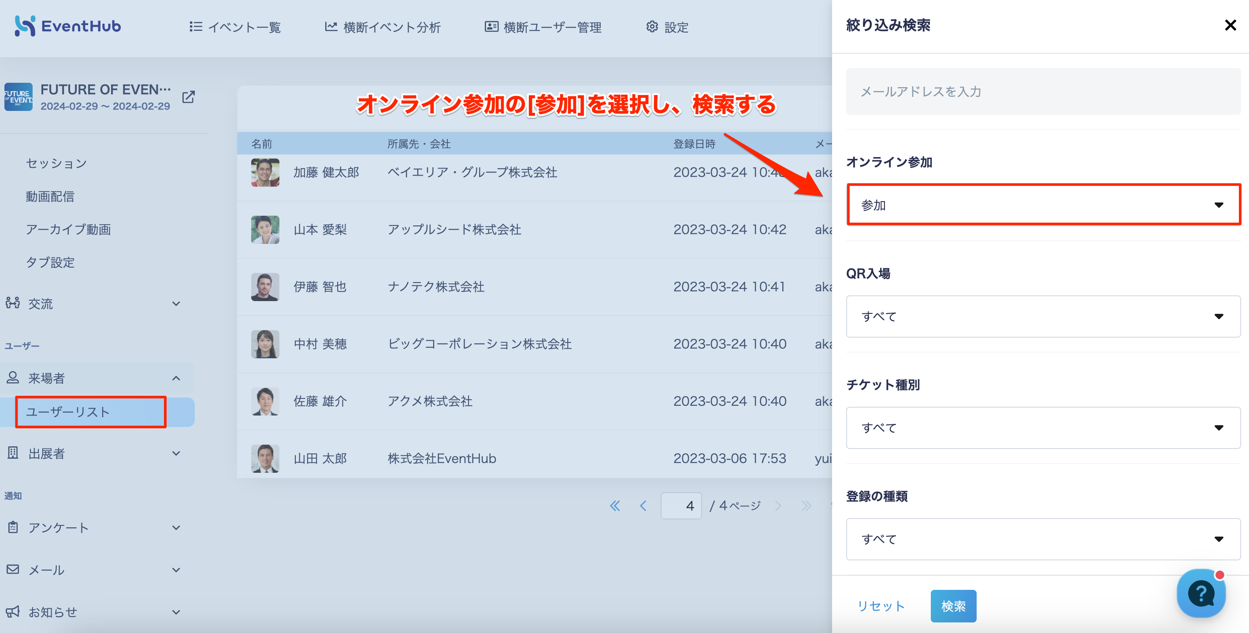This screenshot has height=633, width=1249.
Task: Click the 検索 button
Action: pos(953,606)
